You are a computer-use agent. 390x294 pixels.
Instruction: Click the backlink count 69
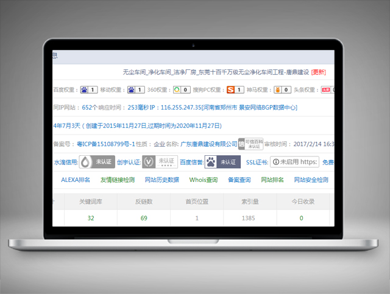(144, 218)
